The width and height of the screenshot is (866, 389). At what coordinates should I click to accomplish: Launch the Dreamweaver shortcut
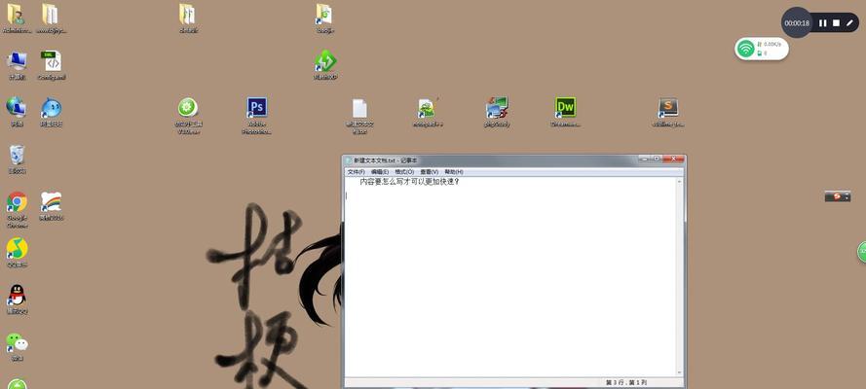(565, 108)
